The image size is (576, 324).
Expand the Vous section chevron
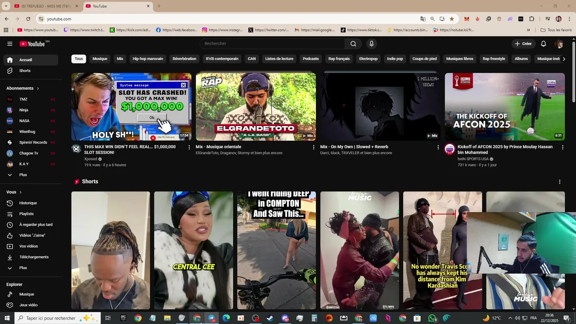[x=20, y=192]
